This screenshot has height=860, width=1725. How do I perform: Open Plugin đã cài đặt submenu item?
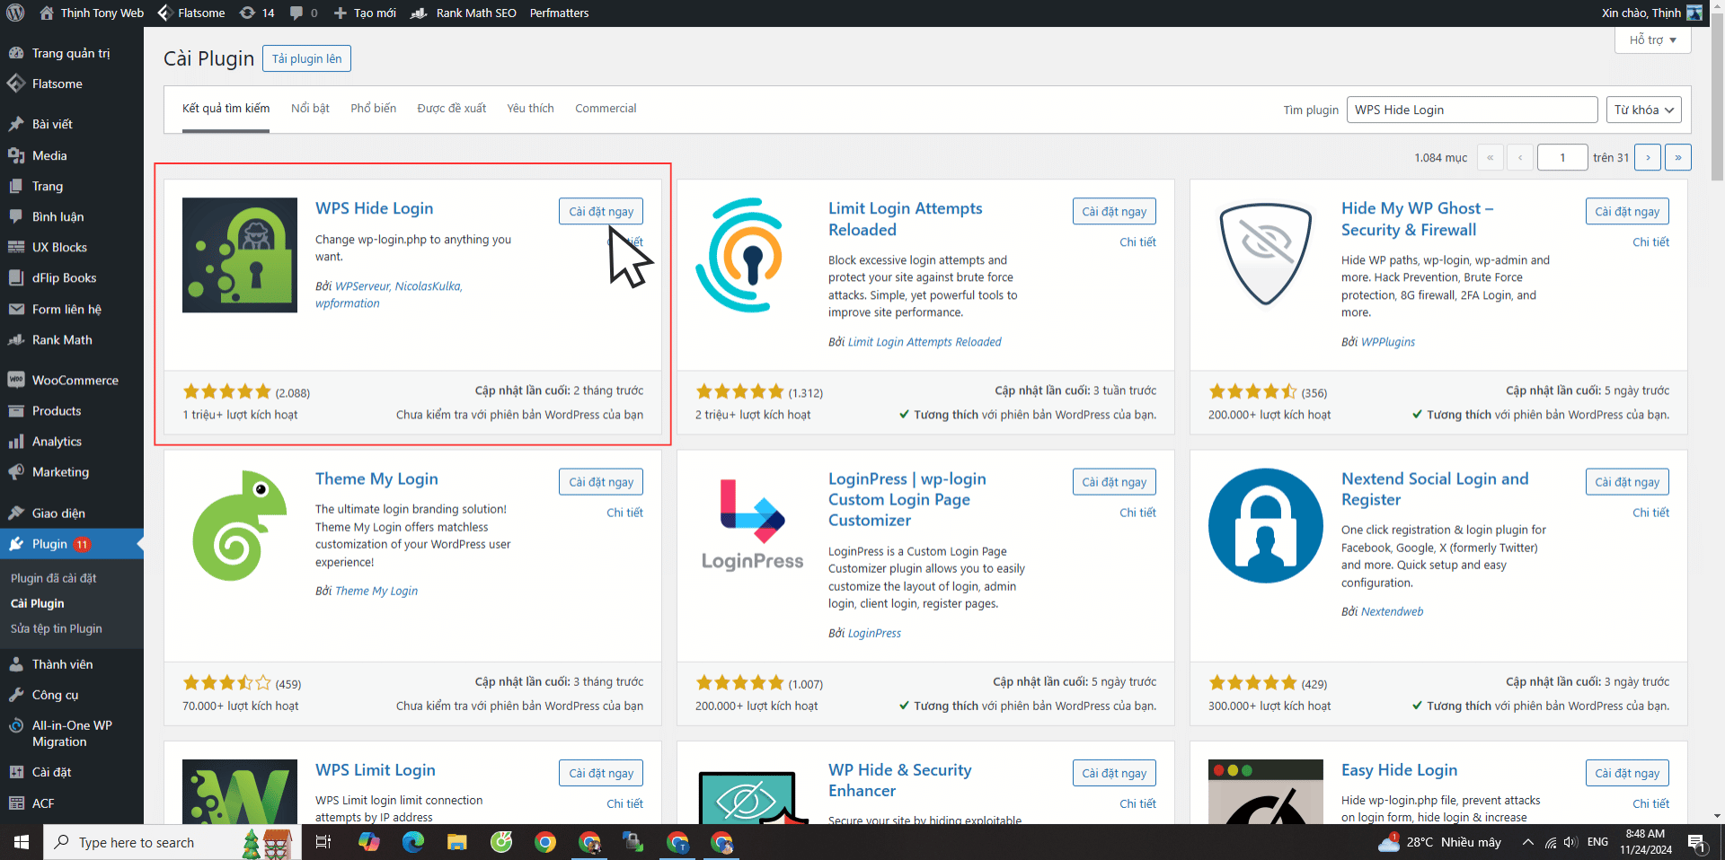coord(53,578)
